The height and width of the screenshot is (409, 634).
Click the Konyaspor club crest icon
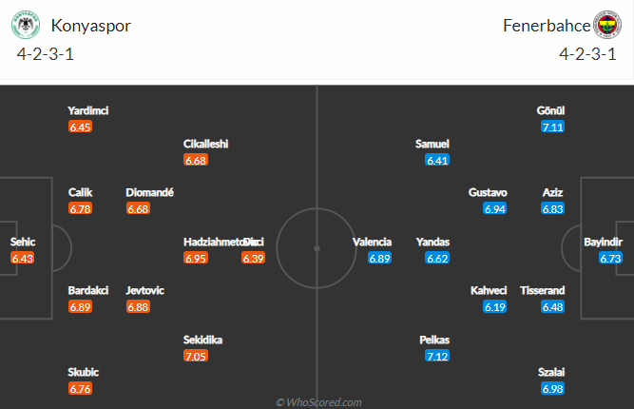[26, 25]
